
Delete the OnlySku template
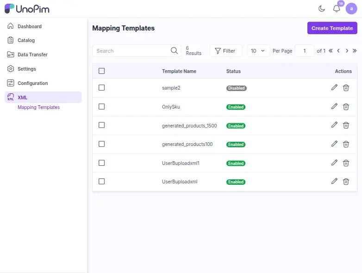pos(346,107)
